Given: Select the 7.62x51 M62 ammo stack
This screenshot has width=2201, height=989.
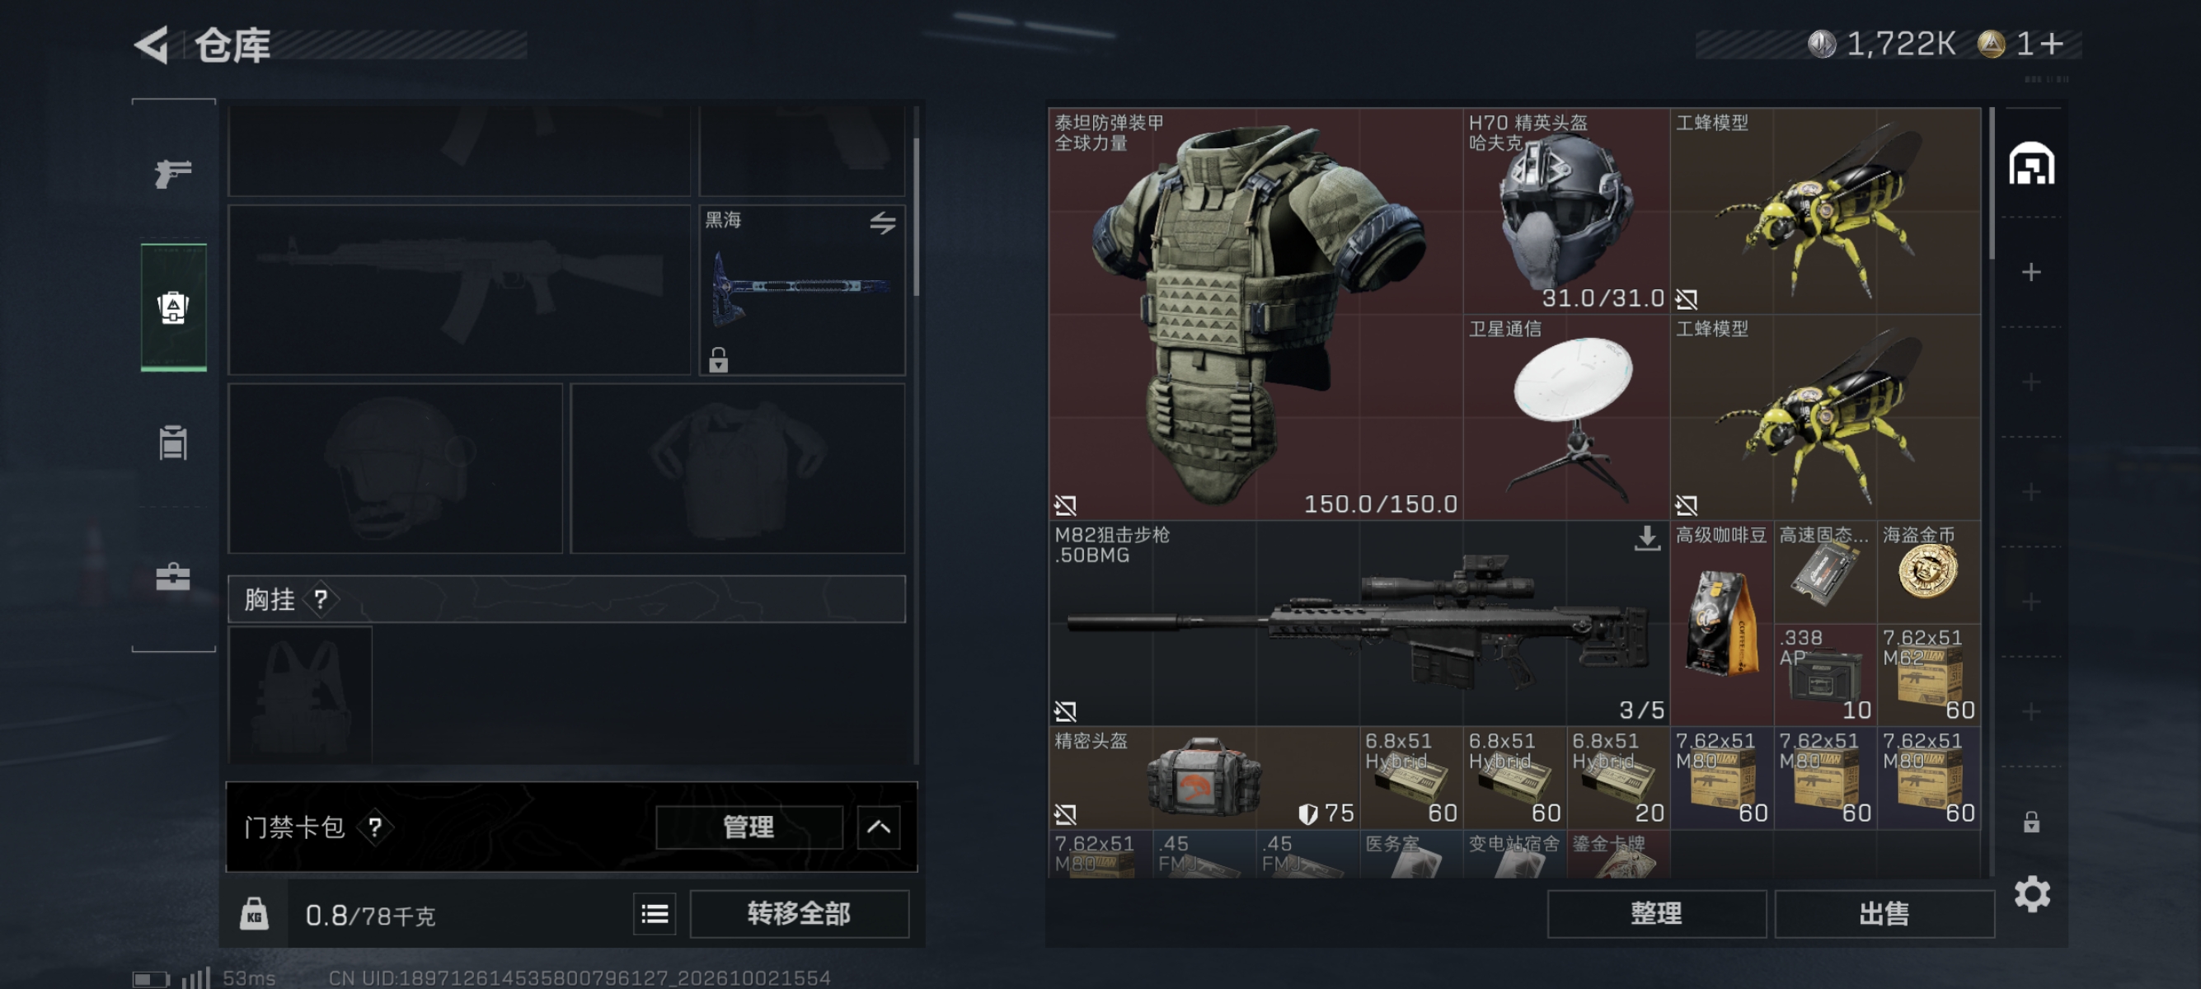Looking at the screenshot, I should [x=1928, y=675].
